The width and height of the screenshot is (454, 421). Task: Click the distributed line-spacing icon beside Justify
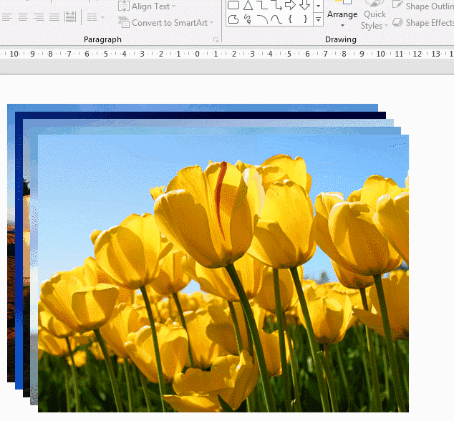pos(70,17)
